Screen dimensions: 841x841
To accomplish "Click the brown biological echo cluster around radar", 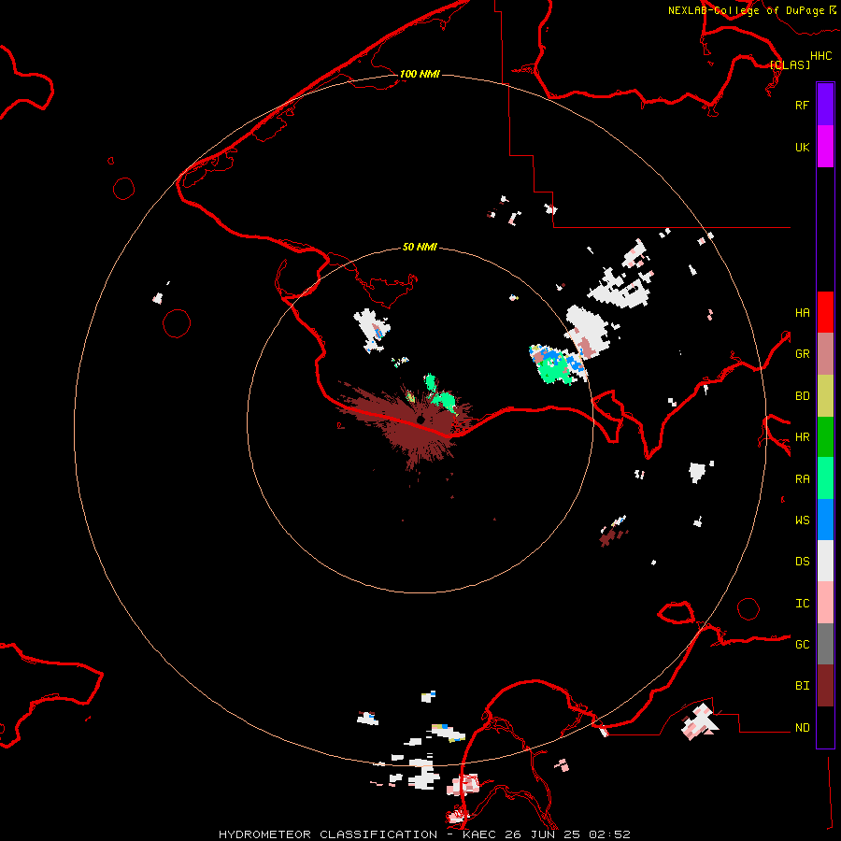I will click(x=407, y=423).
